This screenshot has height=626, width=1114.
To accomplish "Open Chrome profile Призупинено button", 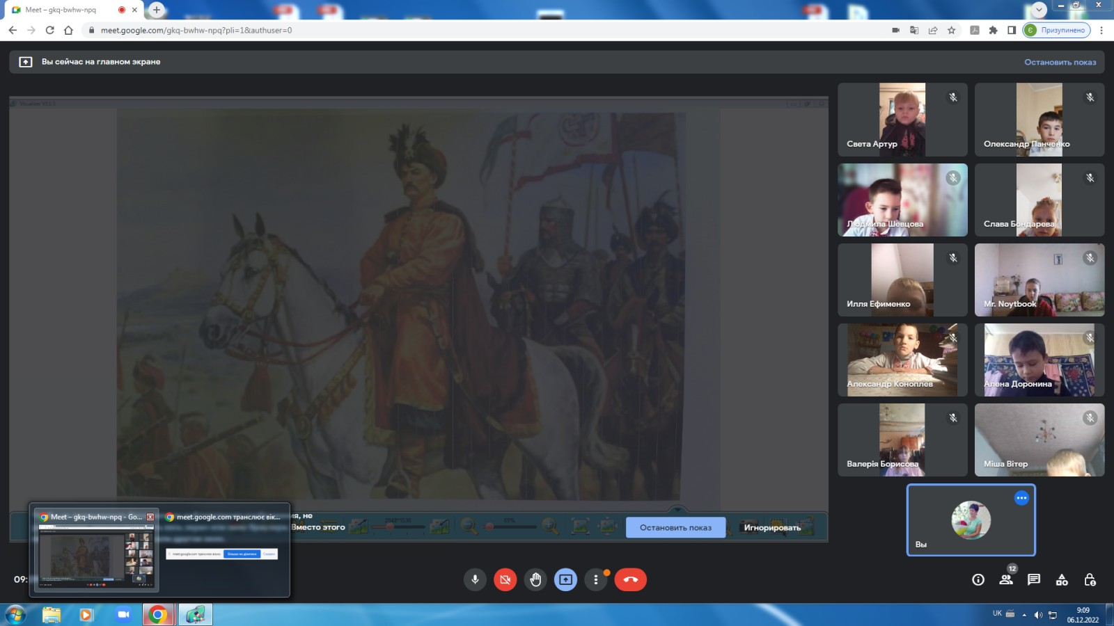I will tap(1056, 30).
